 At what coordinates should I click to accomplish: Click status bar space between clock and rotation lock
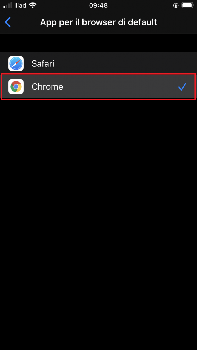click(140, 5)
